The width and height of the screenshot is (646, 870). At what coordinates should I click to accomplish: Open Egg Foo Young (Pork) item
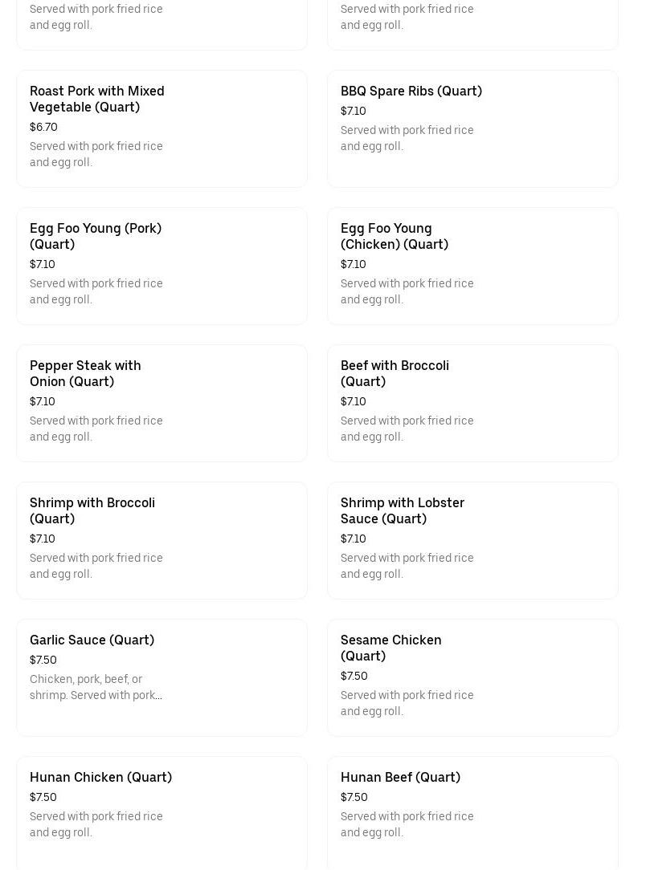coord(95,236)
